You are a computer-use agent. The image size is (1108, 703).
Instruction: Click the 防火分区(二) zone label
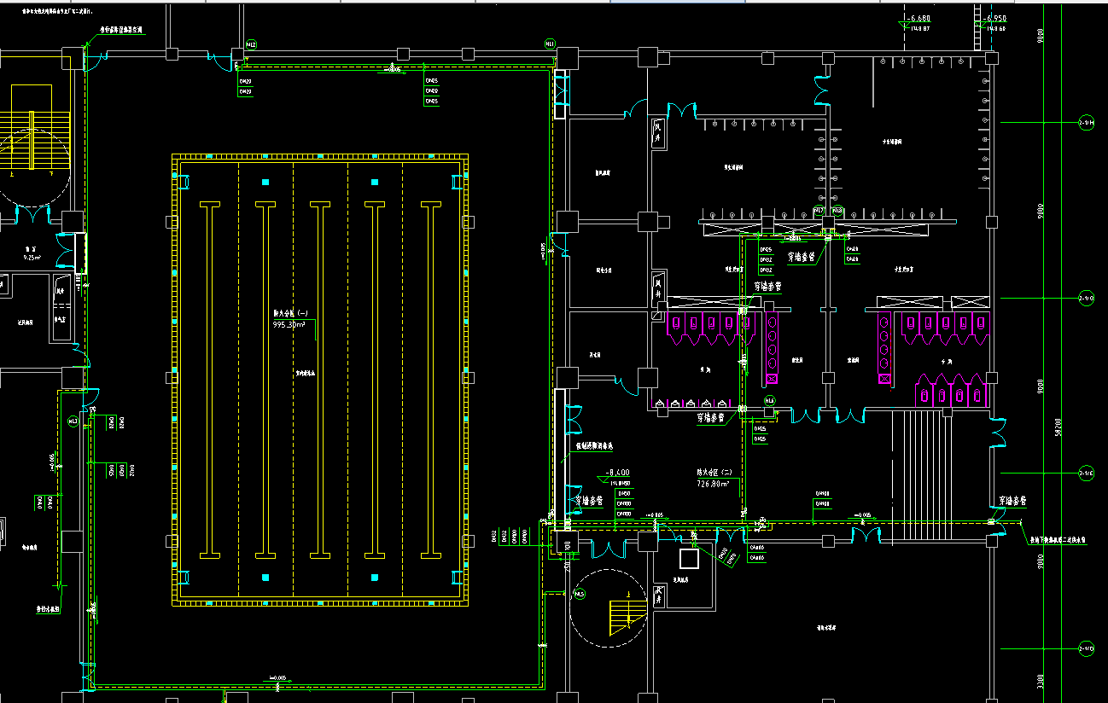[x=715, y=472]
